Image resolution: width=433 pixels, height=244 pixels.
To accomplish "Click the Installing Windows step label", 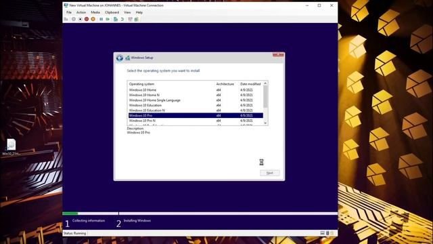I will 137,220.
